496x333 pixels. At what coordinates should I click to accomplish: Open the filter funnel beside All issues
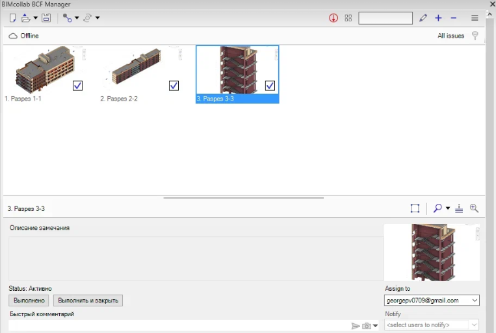tap(475, 36)
